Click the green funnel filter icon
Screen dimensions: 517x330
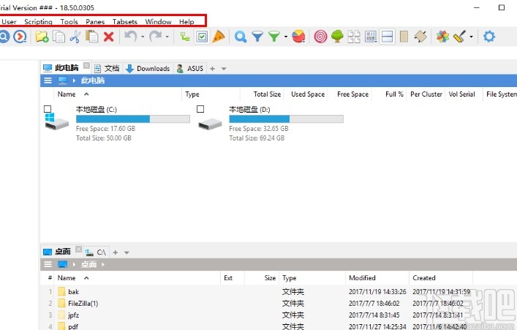click(273, 37)
